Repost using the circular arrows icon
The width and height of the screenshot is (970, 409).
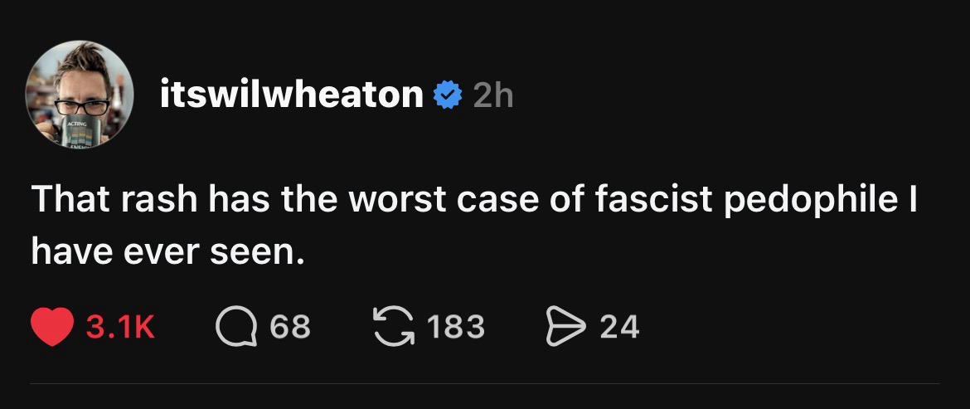coord(390,327)
